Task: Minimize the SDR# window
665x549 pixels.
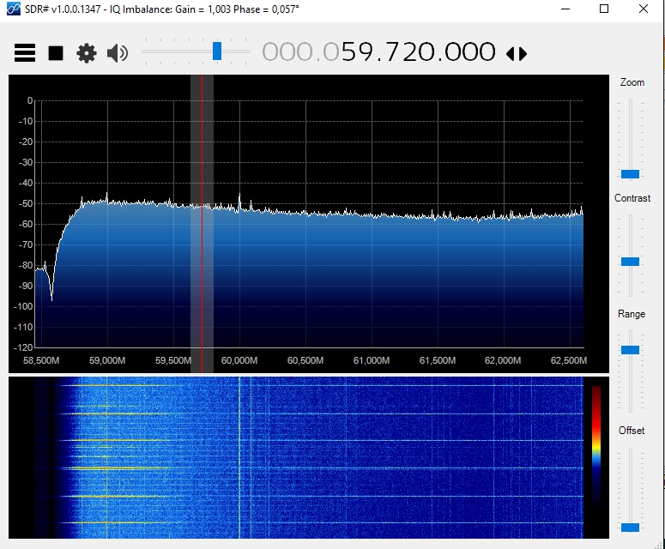Action: 565,9
